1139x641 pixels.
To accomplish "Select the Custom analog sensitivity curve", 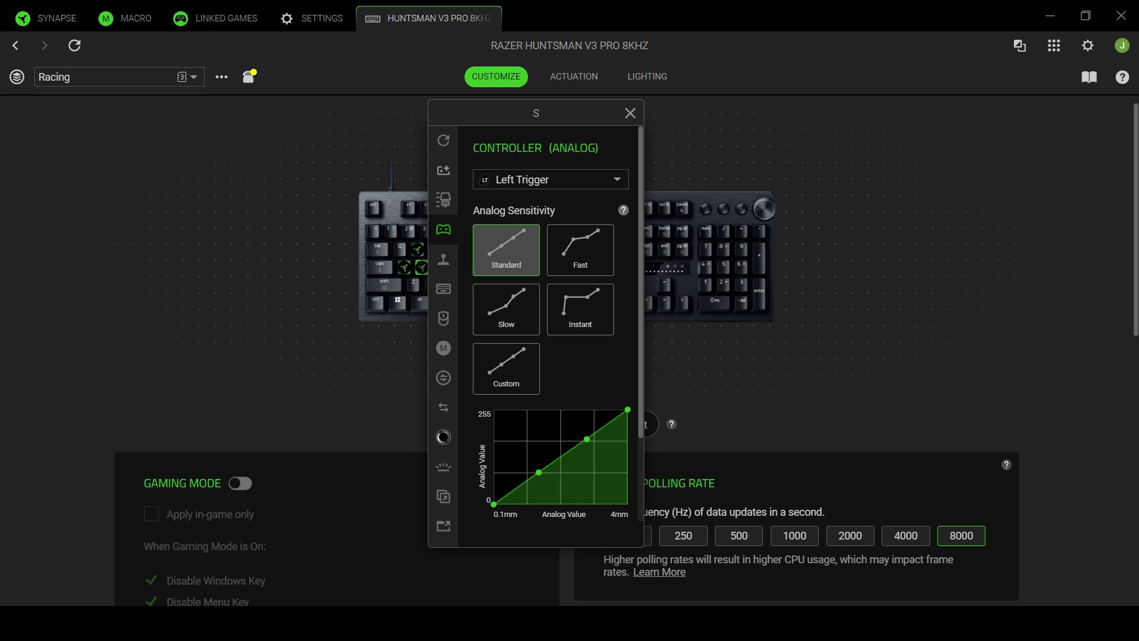I will (x=506, y=369).
